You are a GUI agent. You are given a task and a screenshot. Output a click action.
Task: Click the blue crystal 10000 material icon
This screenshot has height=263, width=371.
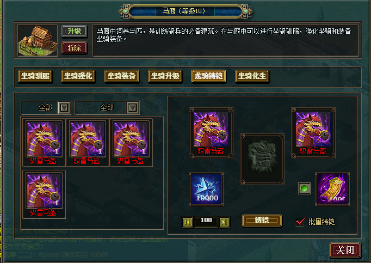(x=206, y=189)
